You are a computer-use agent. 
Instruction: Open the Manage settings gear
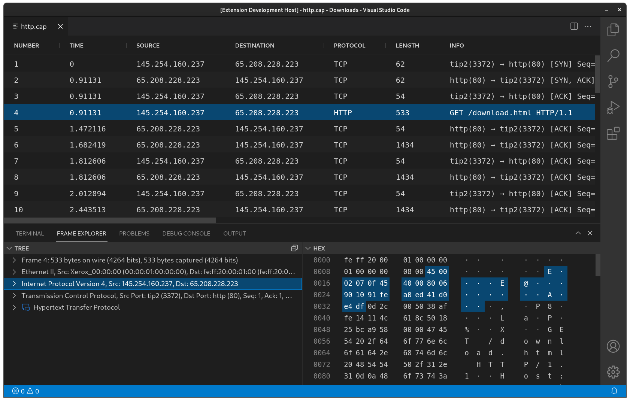[x=613, y=372]
